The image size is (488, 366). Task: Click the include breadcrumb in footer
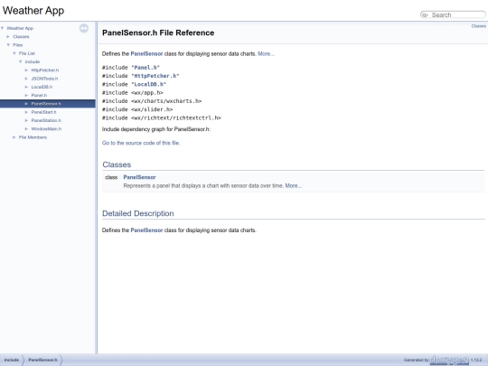pyautogui.click(x=12, y=360)
